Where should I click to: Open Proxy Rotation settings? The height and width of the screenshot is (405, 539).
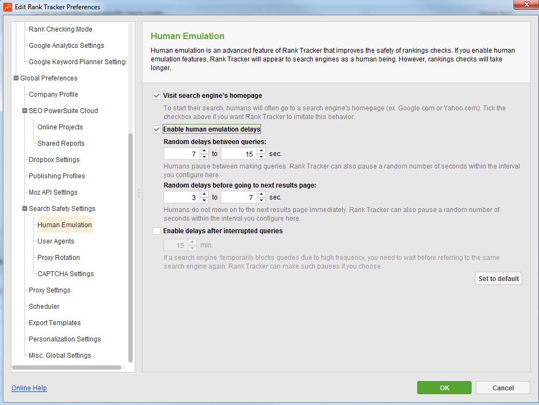coord(58,258)
